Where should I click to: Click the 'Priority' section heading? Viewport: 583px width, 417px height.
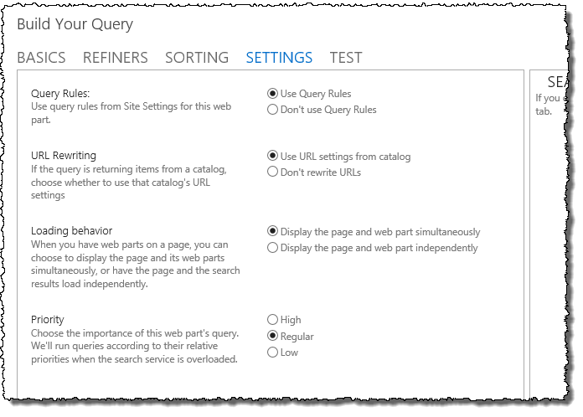47,320
